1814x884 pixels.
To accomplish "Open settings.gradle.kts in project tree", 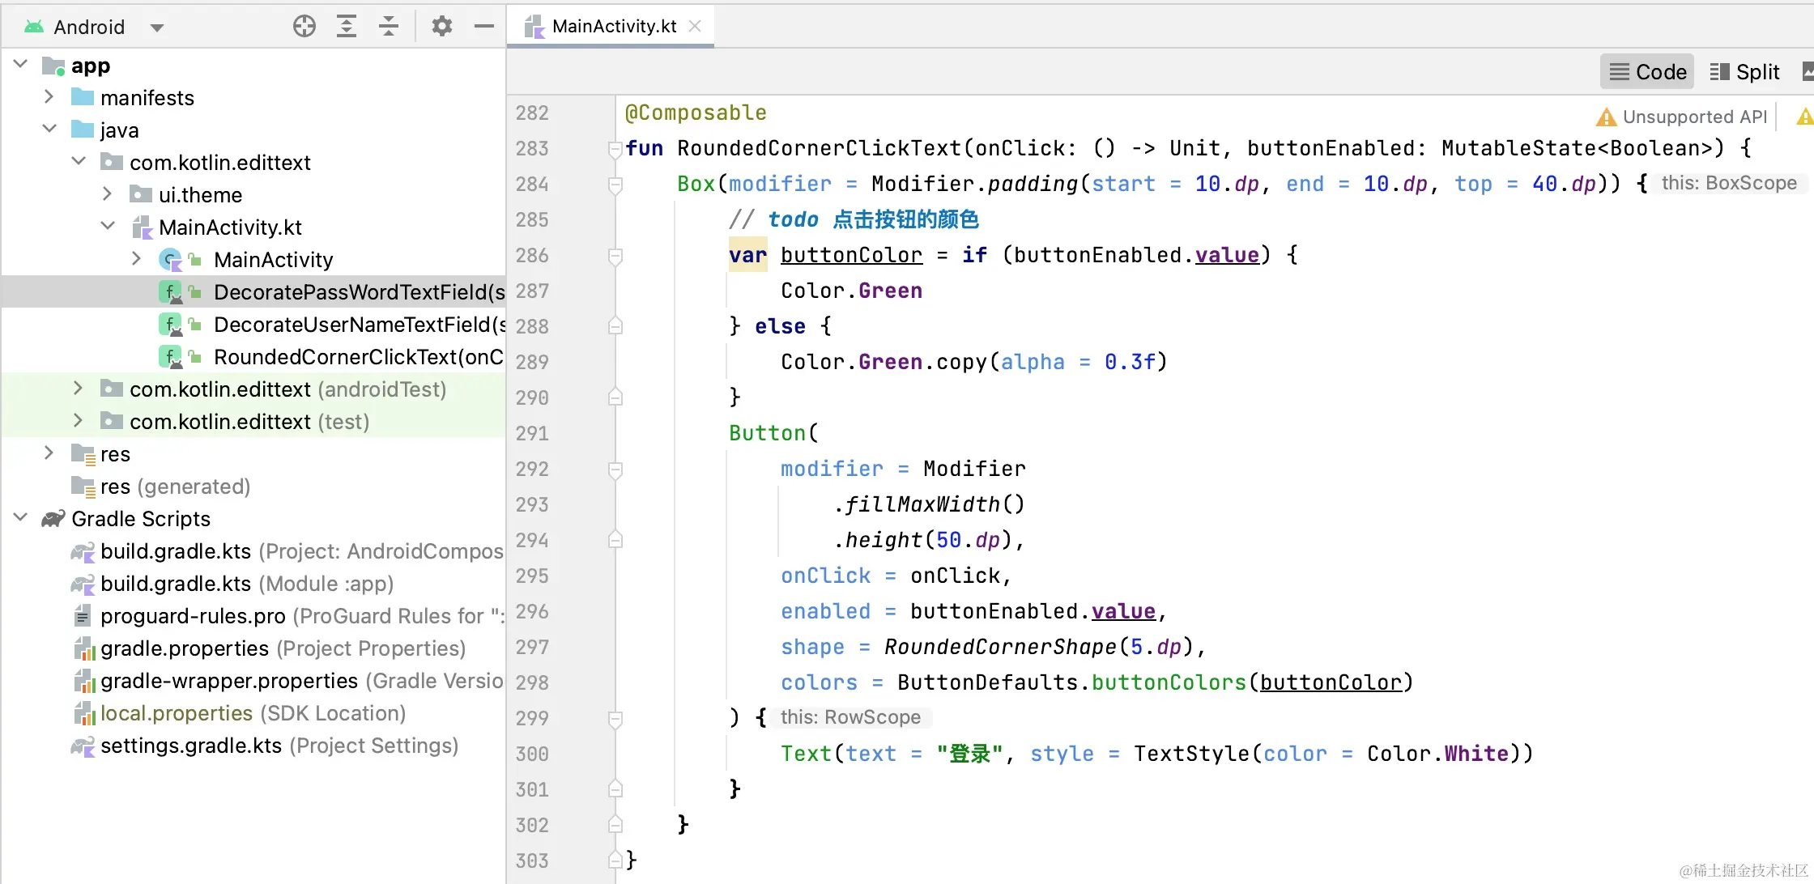I will tap(191, 746).
